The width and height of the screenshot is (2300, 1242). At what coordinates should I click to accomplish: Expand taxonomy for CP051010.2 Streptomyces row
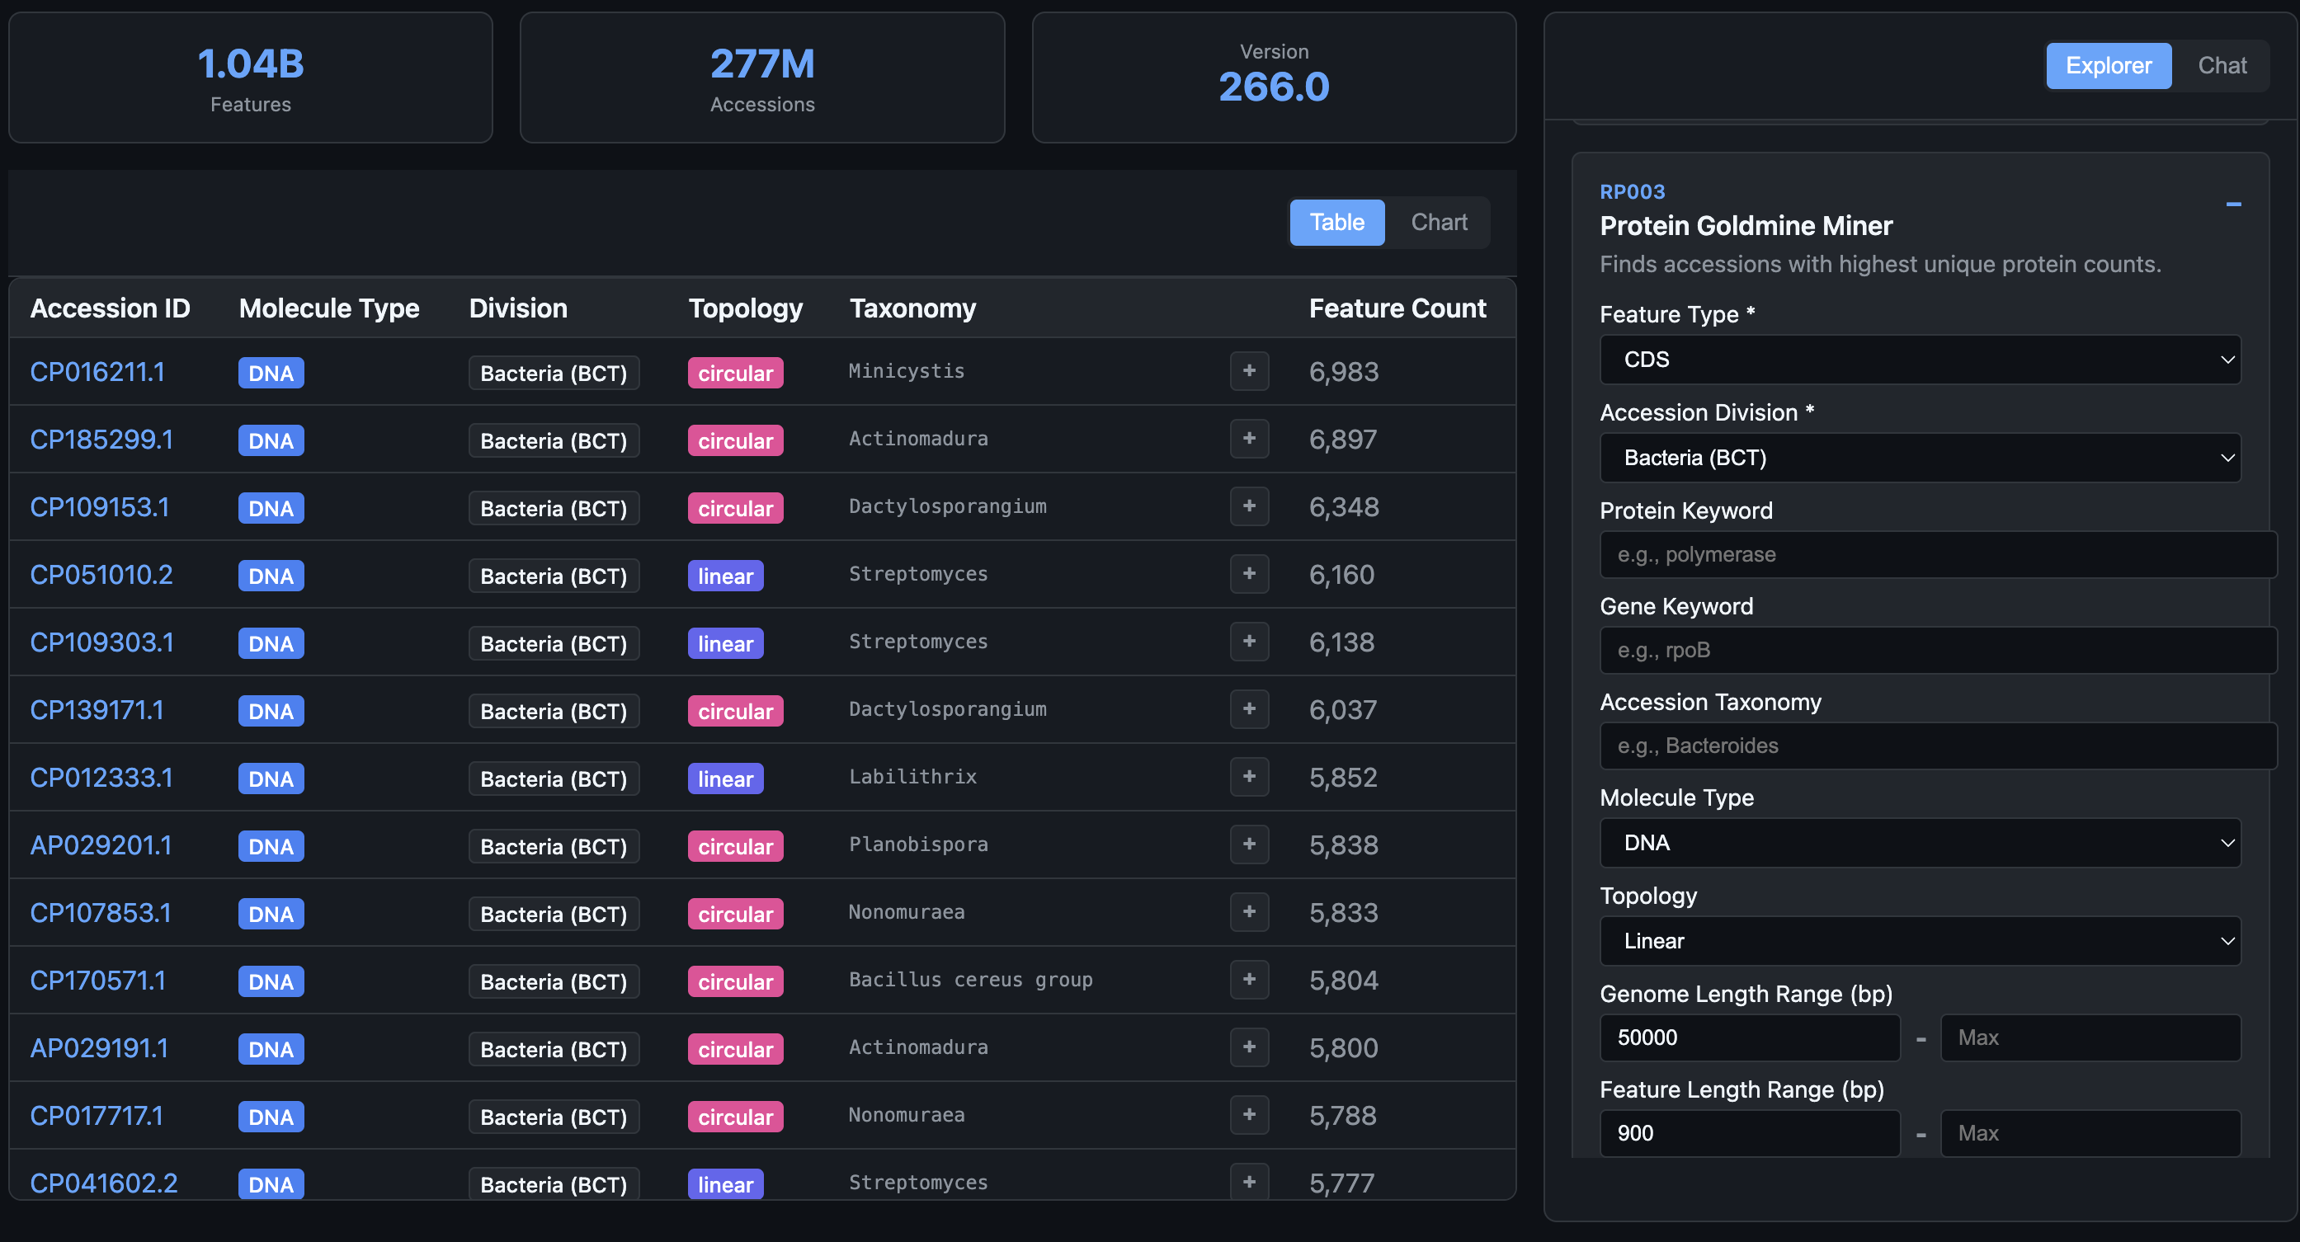click(1249, 573)
